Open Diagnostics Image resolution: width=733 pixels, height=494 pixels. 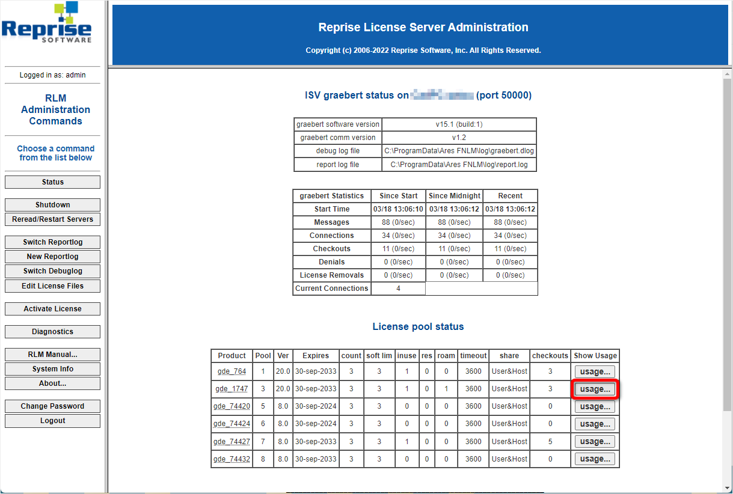pos(53,332)
